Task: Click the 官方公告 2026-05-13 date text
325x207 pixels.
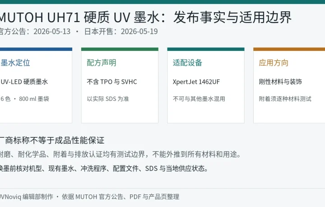Action: tap(35, 31)
